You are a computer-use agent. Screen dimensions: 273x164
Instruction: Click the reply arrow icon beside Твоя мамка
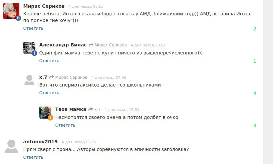[x=90, y=110]
